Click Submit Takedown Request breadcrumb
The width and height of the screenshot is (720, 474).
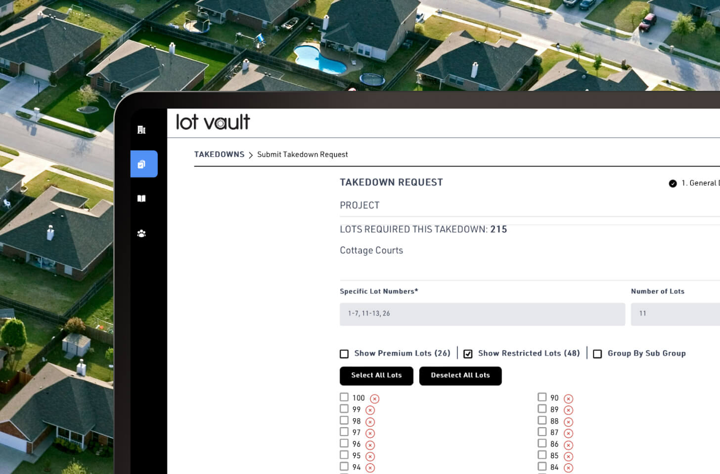(x=302, y=155)
